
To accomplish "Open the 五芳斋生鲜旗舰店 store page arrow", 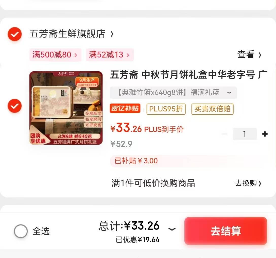I will pyautogui.click(x=112, y=34).
